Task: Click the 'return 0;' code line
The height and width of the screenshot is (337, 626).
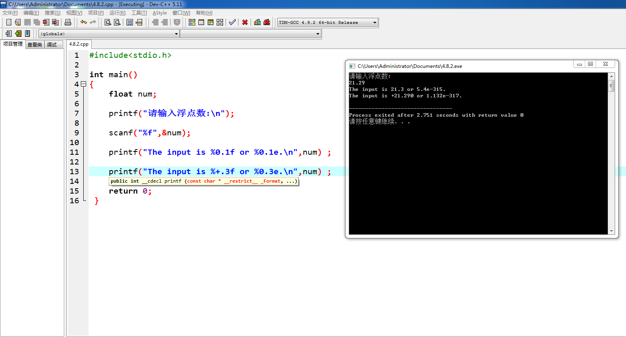Action: tap(130, 191)
